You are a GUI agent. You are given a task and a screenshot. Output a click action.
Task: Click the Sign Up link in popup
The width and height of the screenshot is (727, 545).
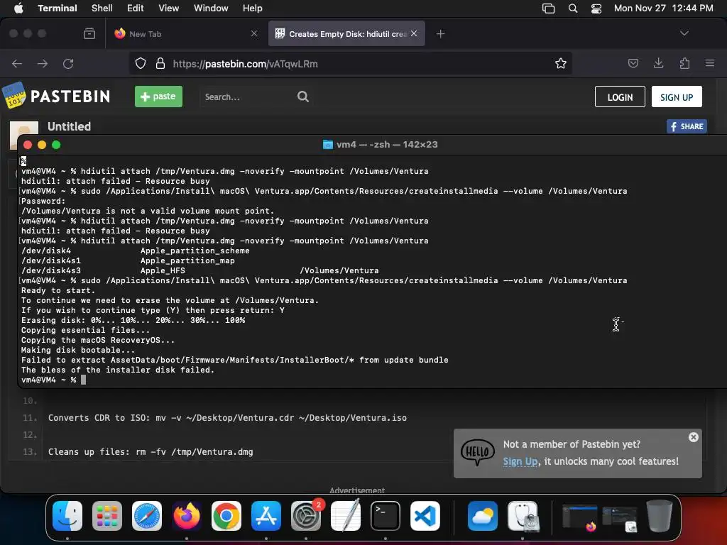(520, 461)
